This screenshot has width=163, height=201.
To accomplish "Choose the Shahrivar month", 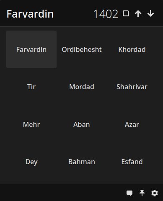I will (132, 87).
